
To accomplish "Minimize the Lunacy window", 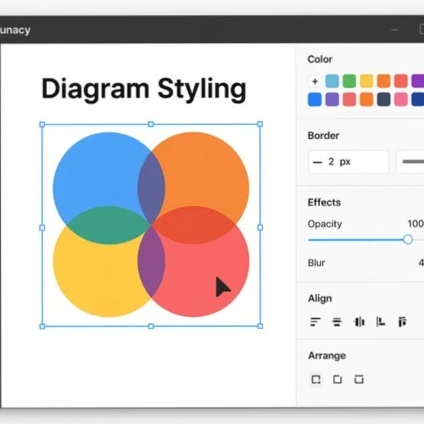I will click(x=395, y=30).
